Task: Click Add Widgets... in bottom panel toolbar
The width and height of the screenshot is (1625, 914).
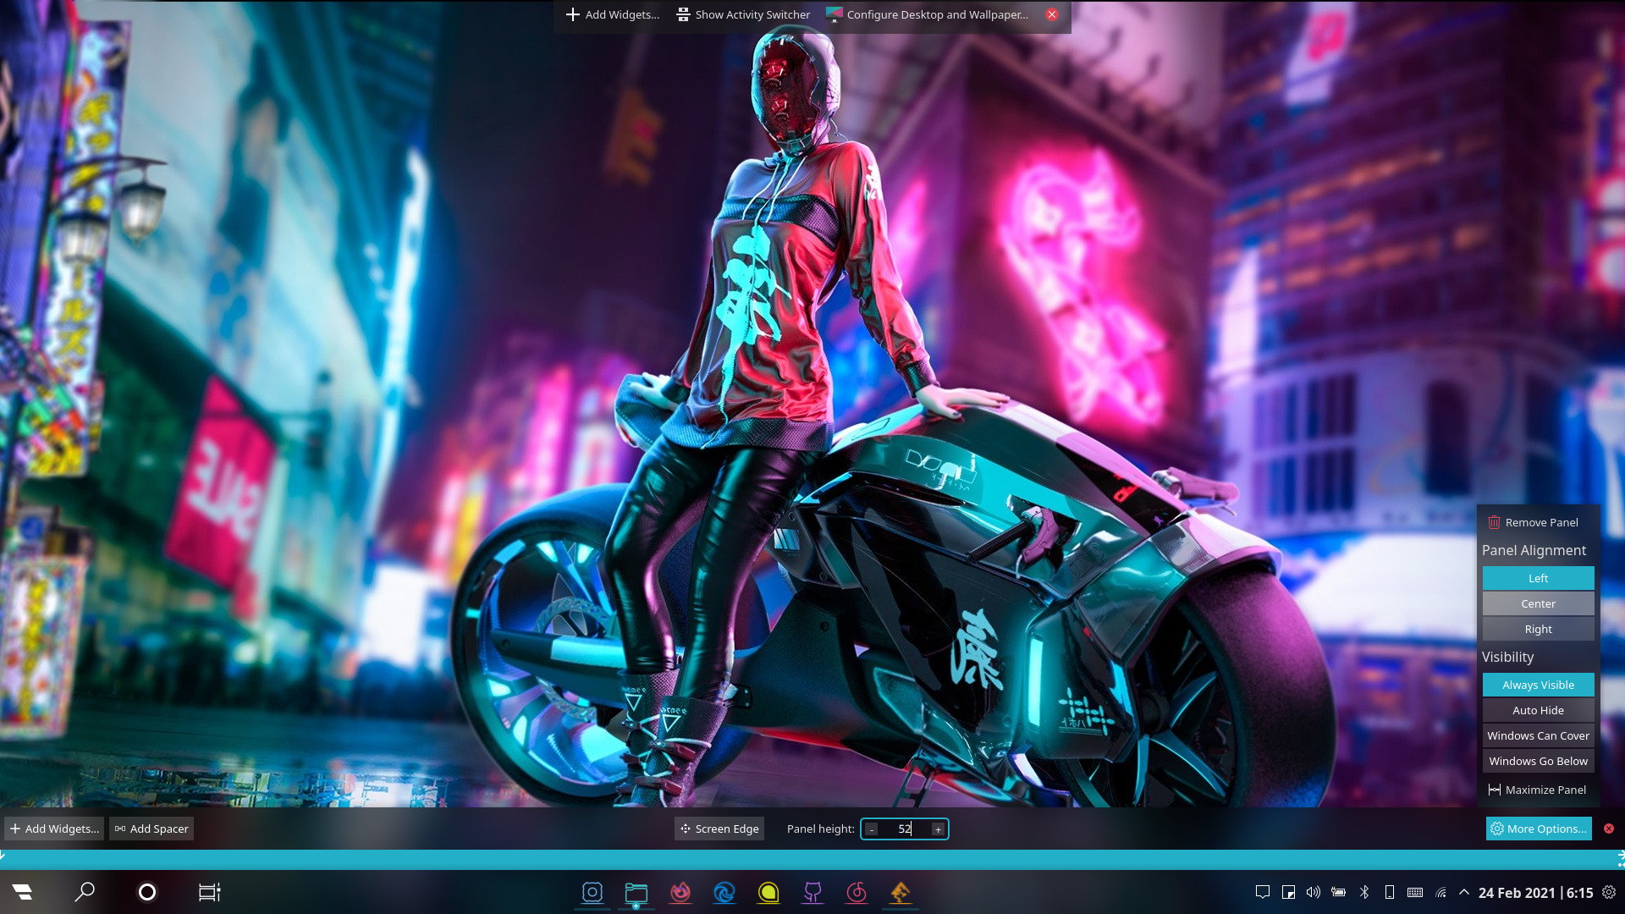Action: coord(54,829)
